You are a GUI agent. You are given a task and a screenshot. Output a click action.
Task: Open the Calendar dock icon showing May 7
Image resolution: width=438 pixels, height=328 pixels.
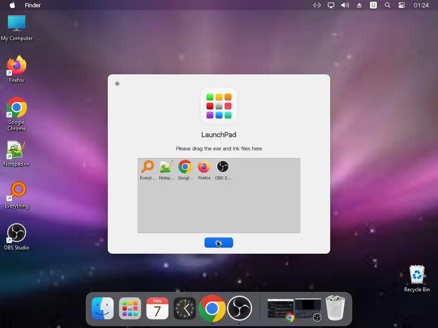157,308
